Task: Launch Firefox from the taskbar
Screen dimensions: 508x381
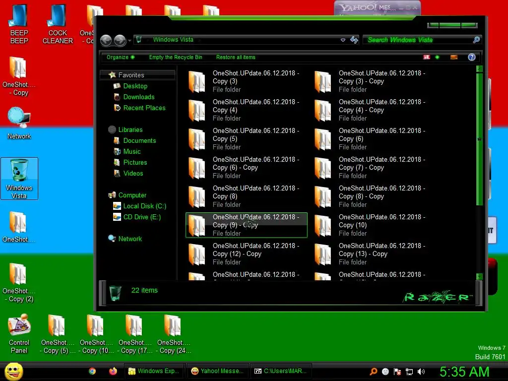Action: (x=113, y=371)
